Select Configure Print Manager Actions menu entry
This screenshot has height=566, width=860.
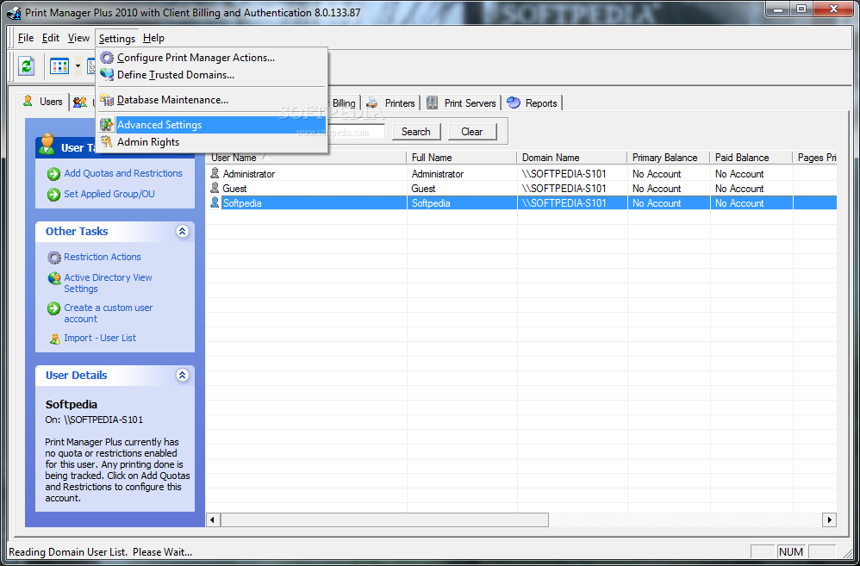pos(212,58)
